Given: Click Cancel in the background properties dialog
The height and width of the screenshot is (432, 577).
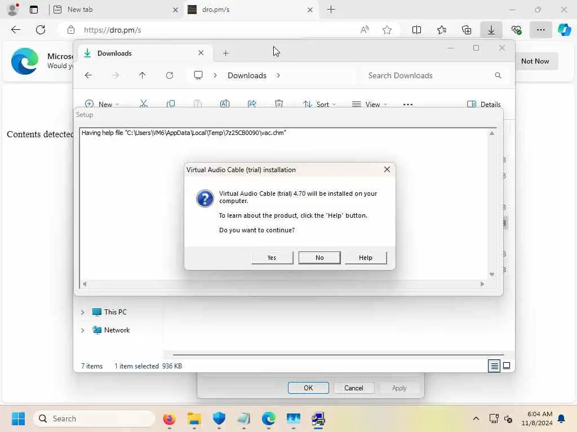Looking at the screenshot, I should pyautogui.click(x=354, y=388).
